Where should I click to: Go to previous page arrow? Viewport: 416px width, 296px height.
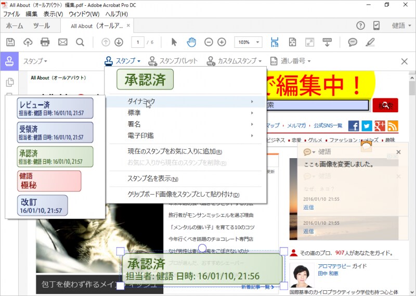[x=106, y=42]
